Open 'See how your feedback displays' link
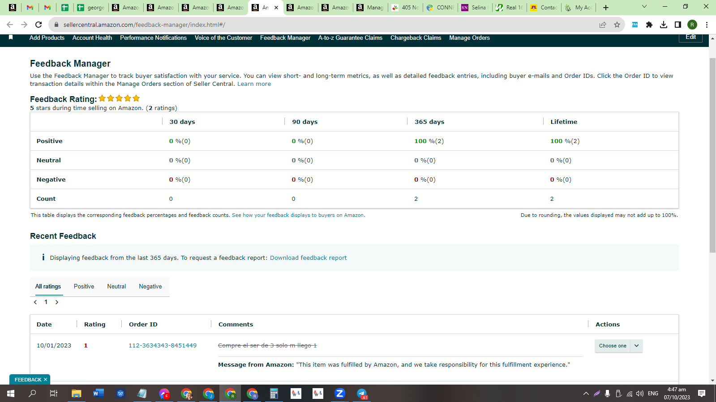 (x=298, y=215)
